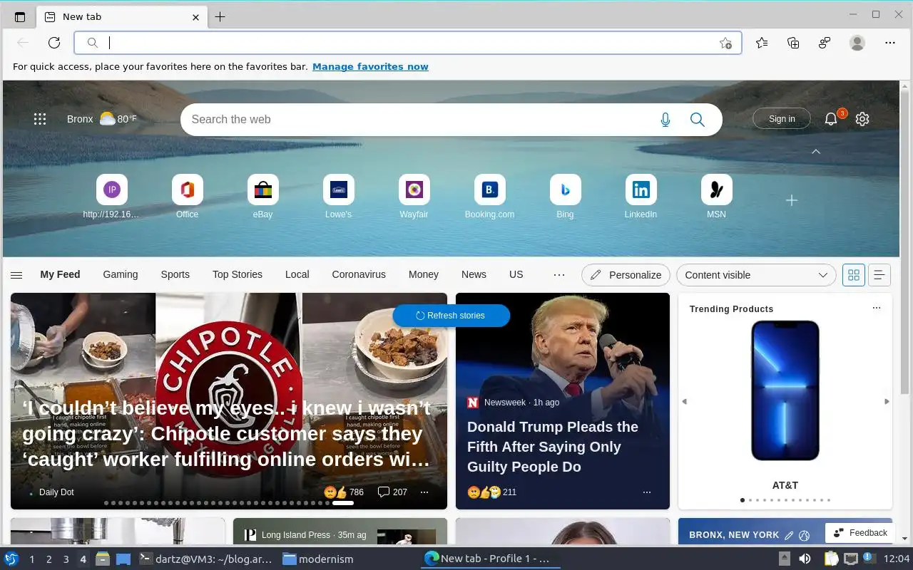This screenshot has height=570, width=913.
Task: Show previous trending product arrow
Action: pyautogui.click(x=684, y=402)
